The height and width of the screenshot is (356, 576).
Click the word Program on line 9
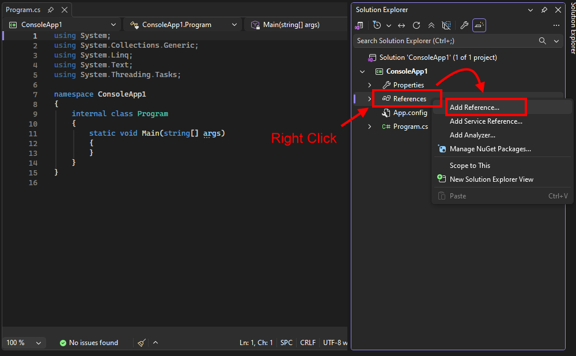pos(153,114)
